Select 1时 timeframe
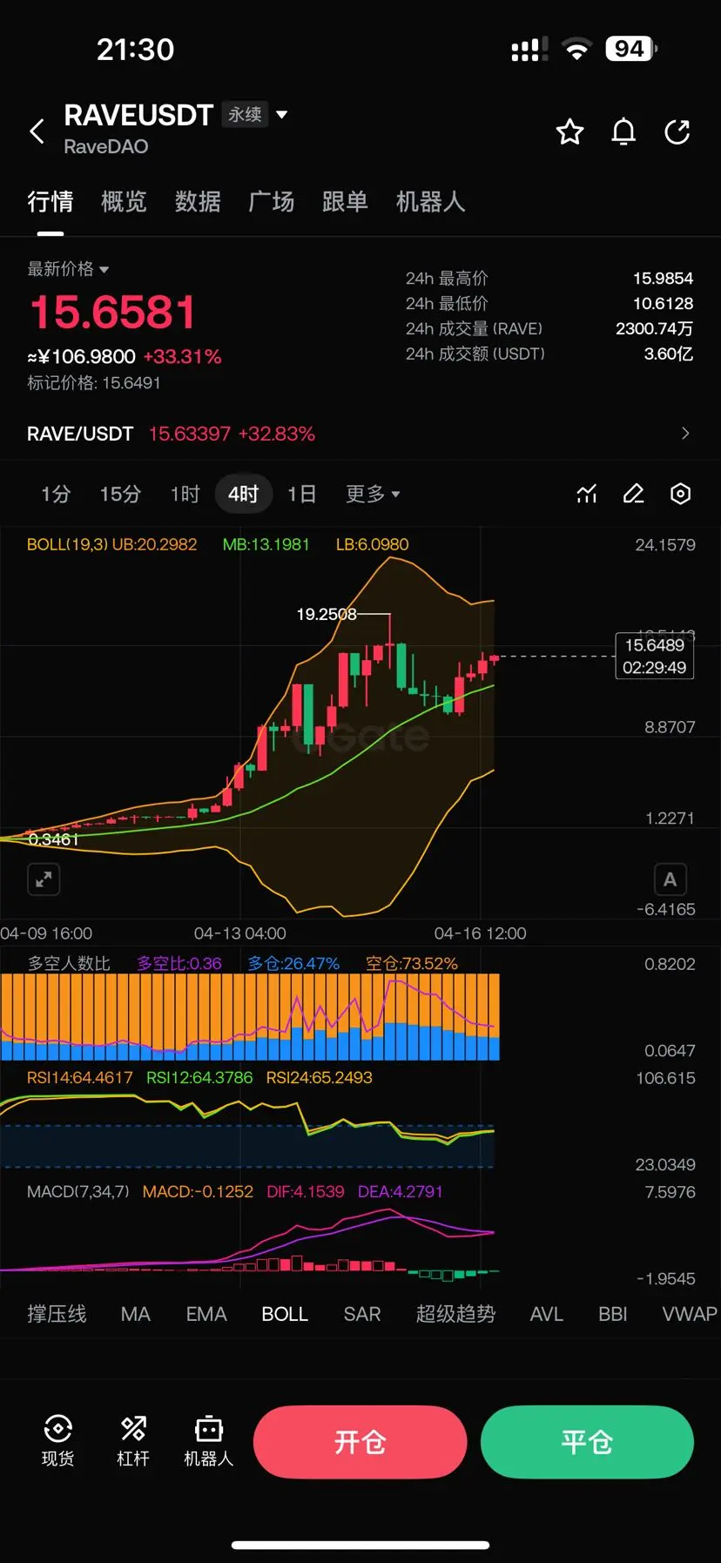The height and width of the screenshot is (1563, 721). [185, 494]
